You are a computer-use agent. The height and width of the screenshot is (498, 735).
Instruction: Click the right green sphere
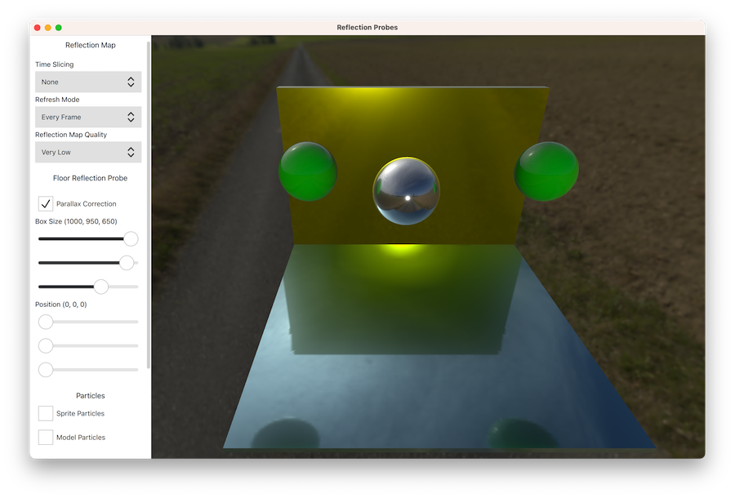[546, 171]
